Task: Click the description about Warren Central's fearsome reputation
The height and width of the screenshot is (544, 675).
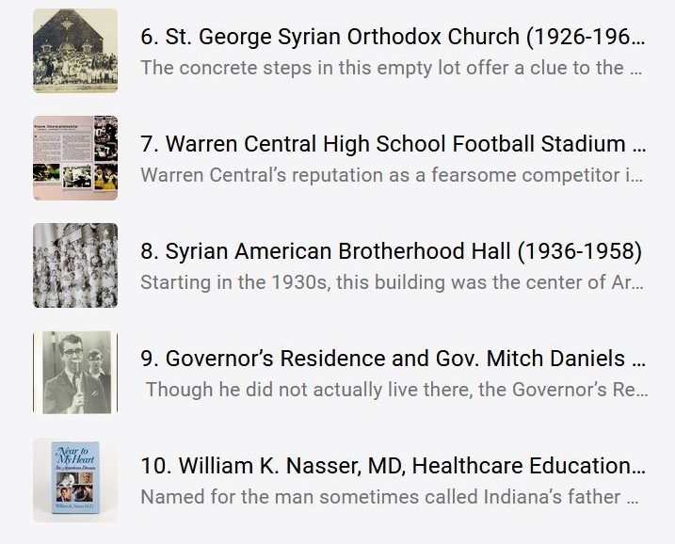Action: [391, 175]
